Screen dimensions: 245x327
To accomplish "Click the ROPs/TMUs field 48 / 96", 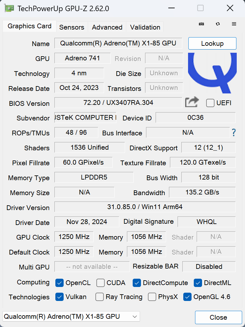I will point(76,133).
